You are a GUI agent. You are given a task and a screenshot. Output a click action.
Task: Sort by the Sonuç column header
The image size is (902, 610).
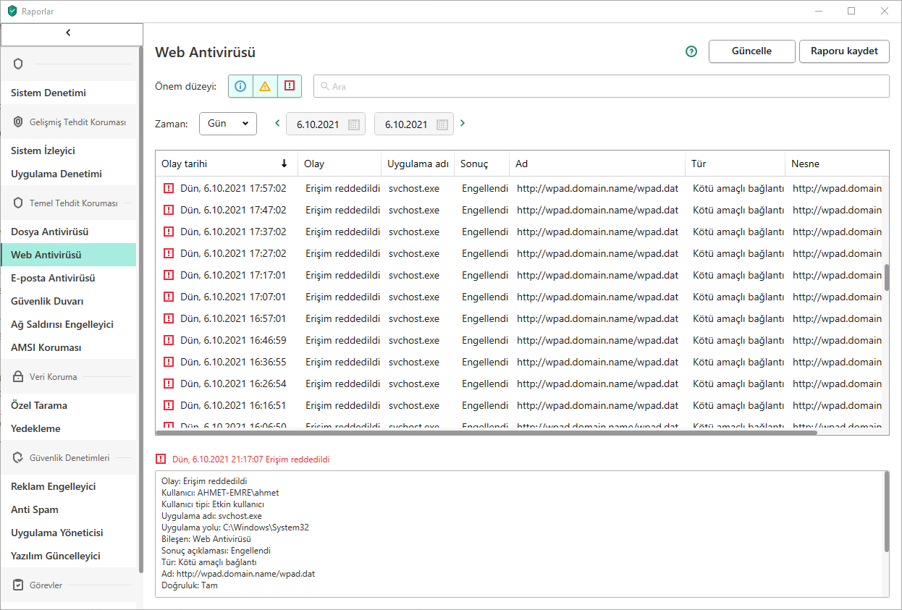pos(481,164)
